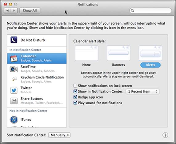The height and width of the screenshot is (144, 176).
Task: Click the red close window button
Action: pos(6,4)
